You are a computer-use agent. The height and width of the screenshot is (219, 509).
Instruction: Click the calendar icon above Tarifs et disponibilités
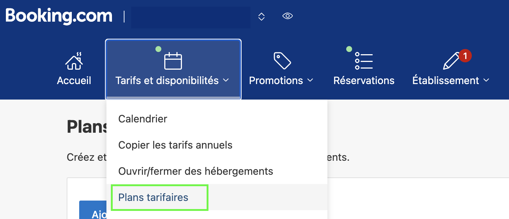[173, 61]
